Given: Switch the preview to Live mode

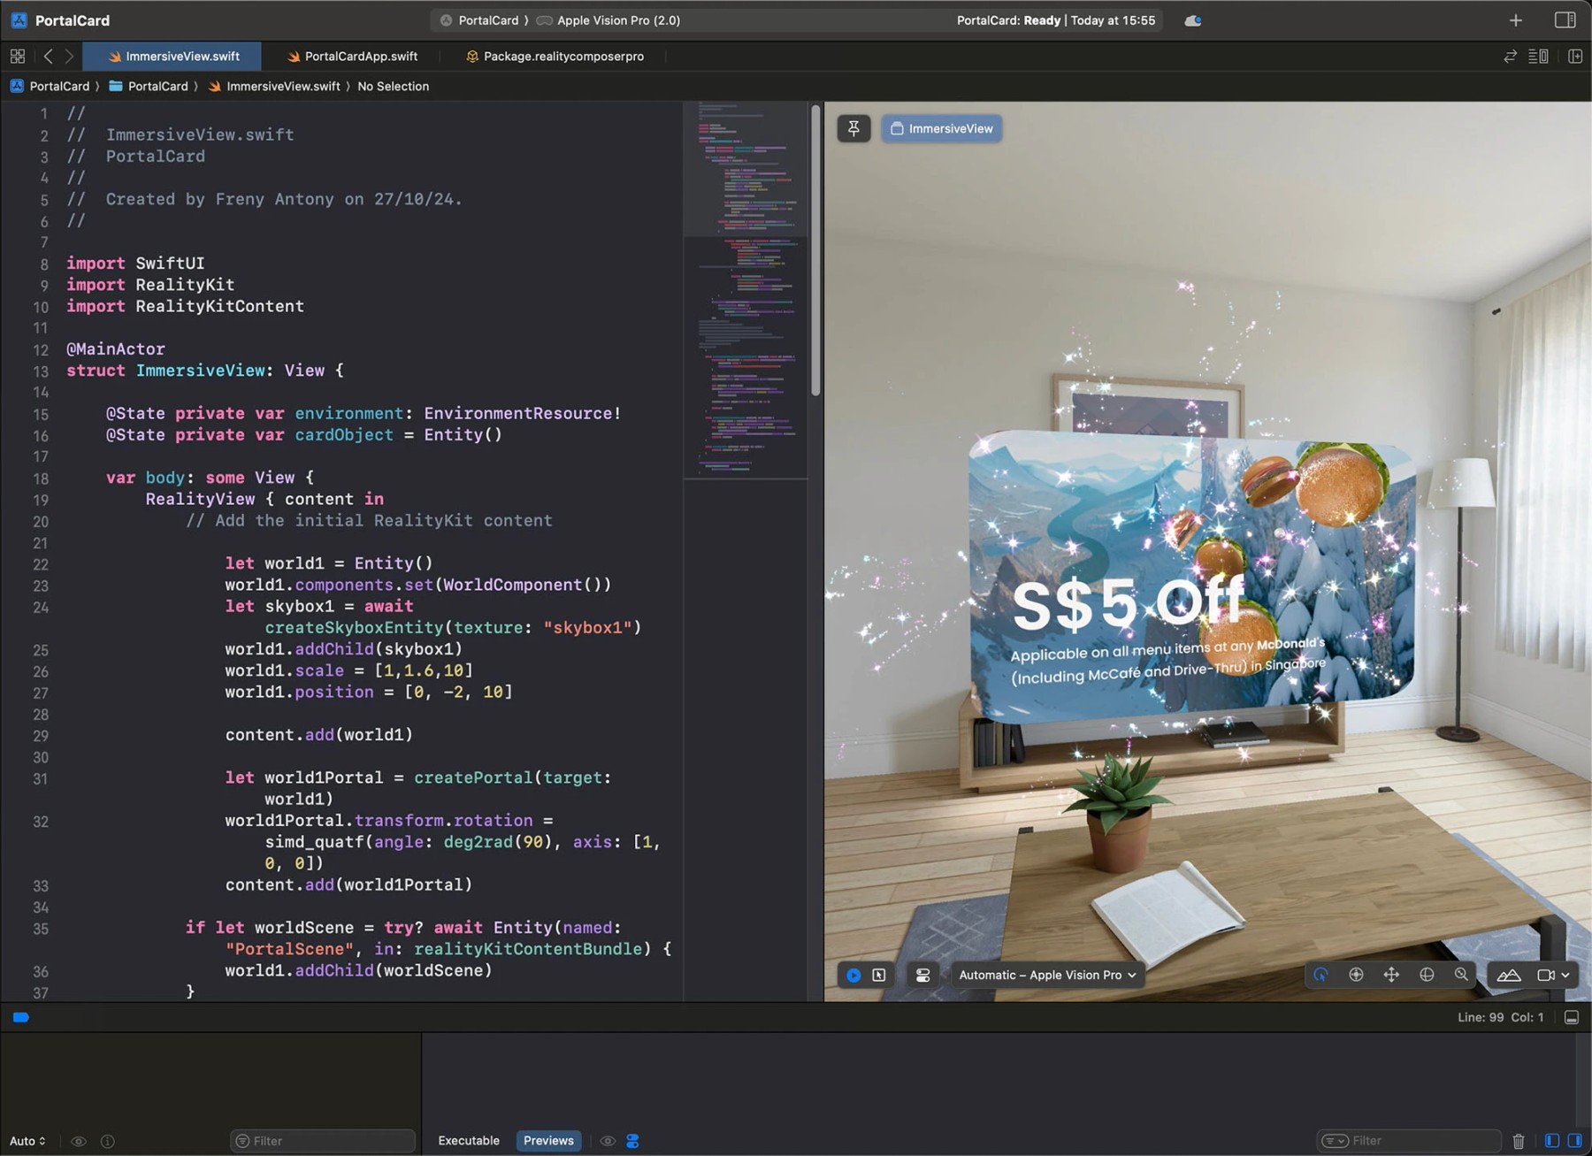Looking at the screenshot, I should click(x=853, y=975).
